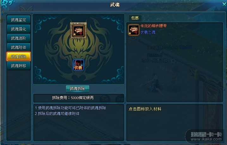Click the 传说的精铁腰带 item name
This screenshot has height=145, width=227.
(x=153, y=26)
